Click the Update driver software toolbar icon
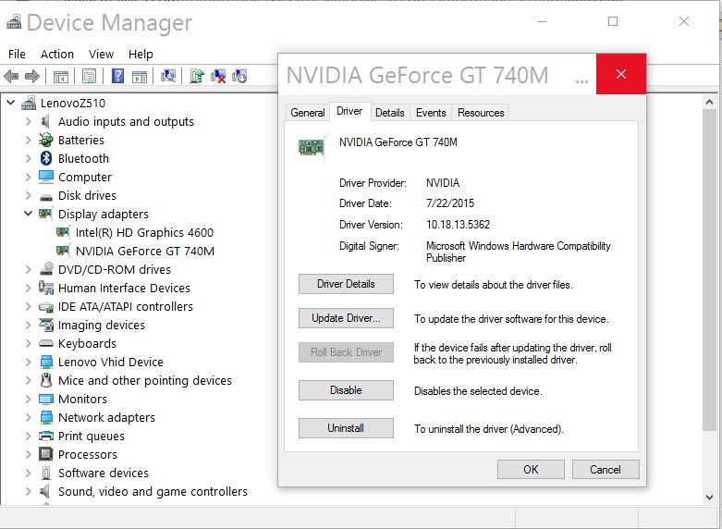 coord(197,76)
